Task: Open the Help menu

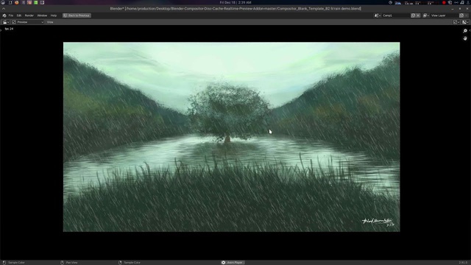Action: pos(54,15)
